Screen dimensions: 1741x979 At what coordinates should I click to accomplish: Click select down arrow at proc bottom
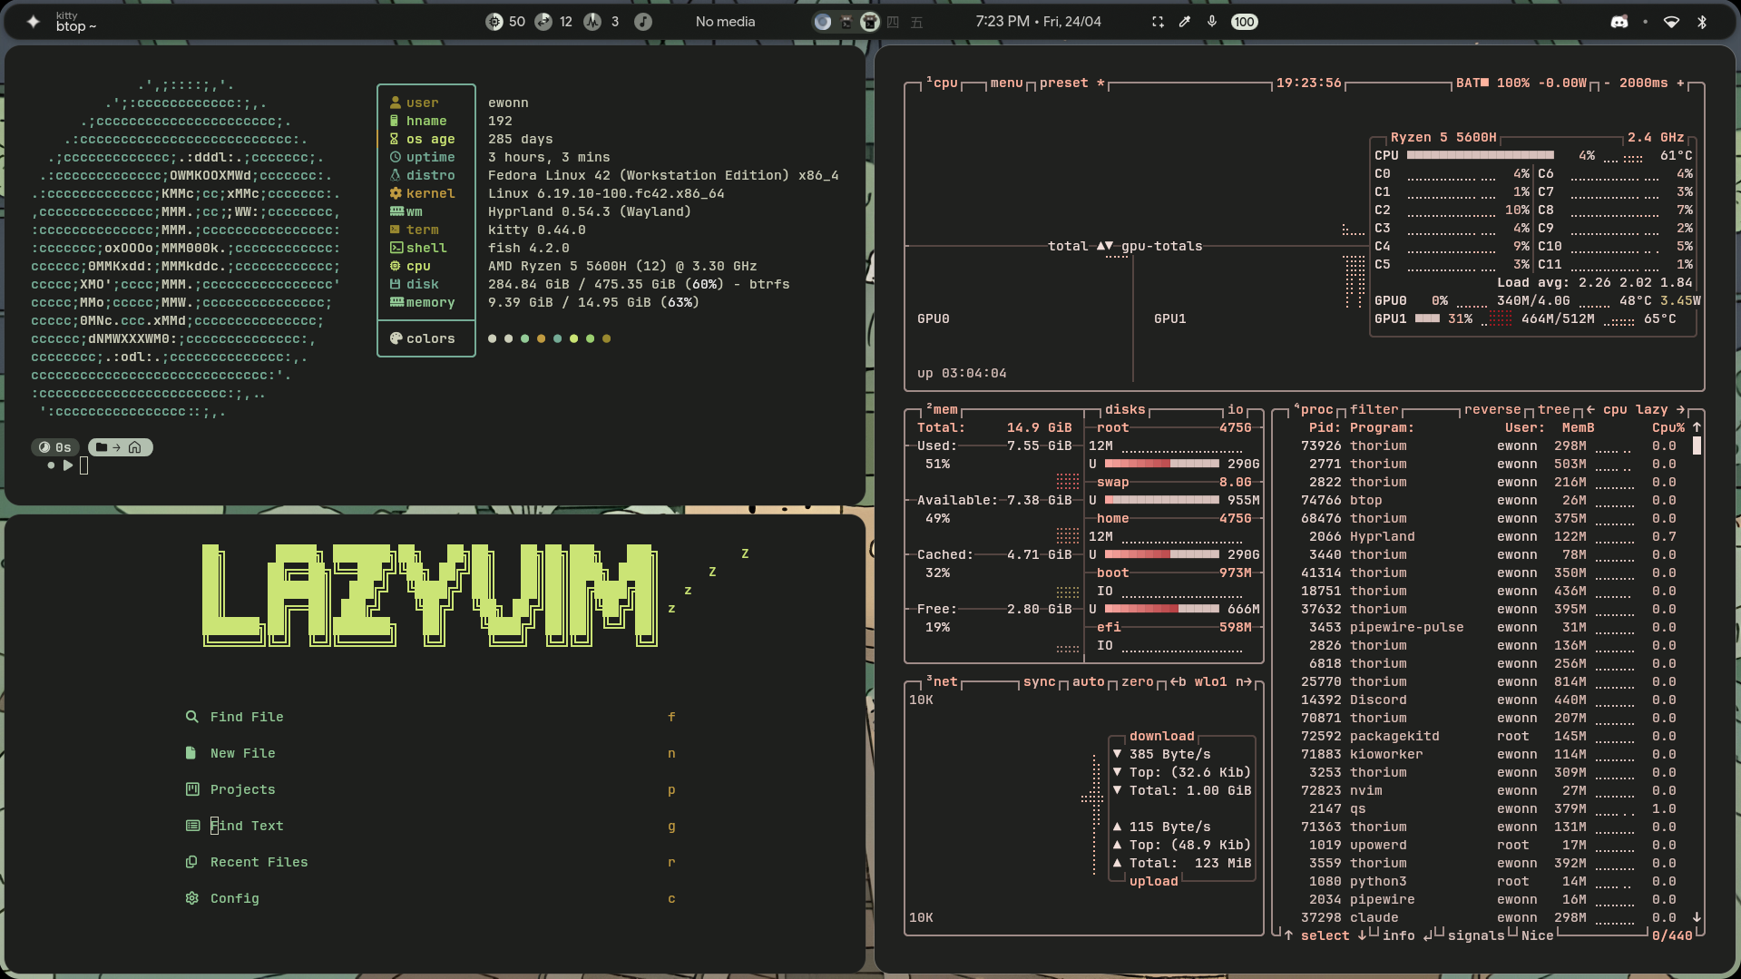click(x=1362, y=935)
